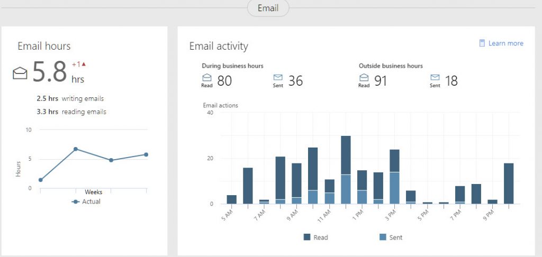The width and height of the screenshot is (542, 257).
Task: Click the Email activity heading
Action: click(219, 46)
